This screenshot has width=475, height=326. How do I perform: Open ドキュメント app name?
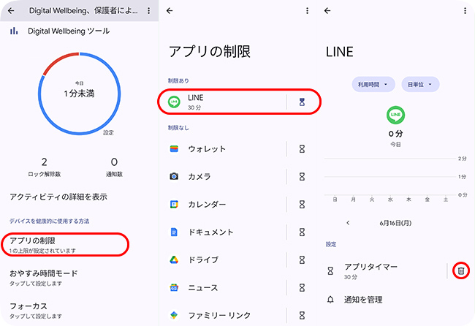click(x=210, y=232)
